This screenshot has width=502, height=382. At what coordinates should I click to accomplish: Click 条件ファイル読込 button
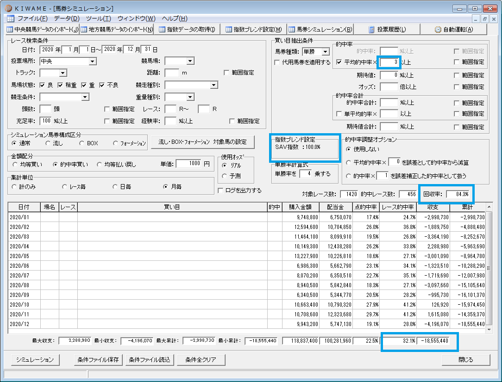pos(150,360)
